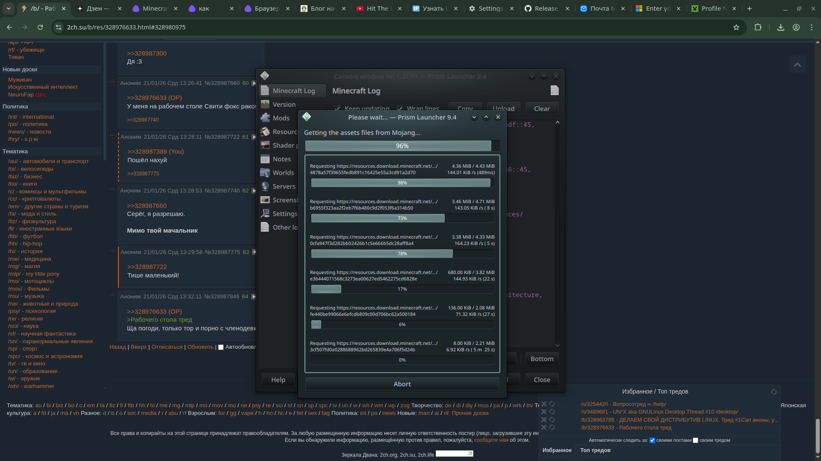821x461 pixels.
Task: Abort the assets download
Action: [x=402, y=384]
